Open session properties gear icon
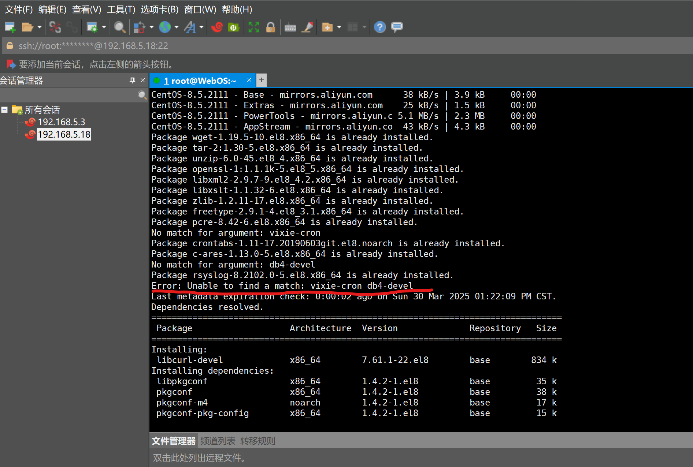Viewport: 693px width, 467px height. 92,27
